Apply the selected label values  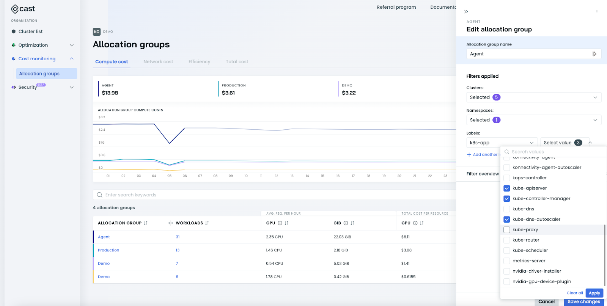coord(594,293)
